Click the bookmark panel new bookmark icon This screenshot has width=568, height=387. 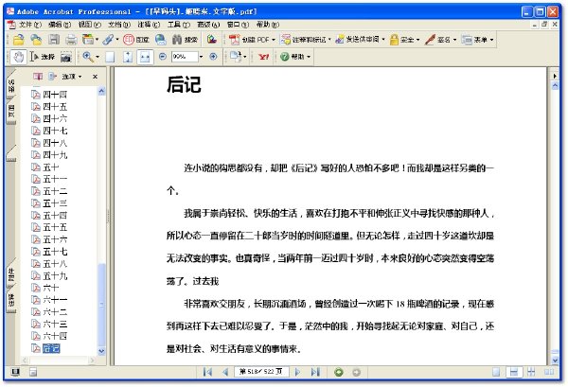pyautogui.click(x=38, y=77)
